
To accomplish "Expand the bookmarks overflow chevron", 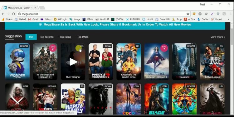I will pos(228,19).
